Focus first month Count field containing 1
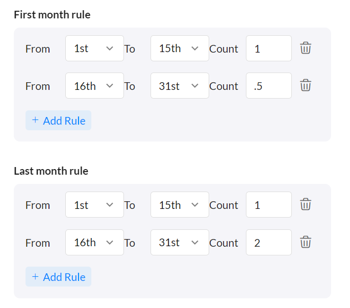 pyautogui.click(x=269, y=49)
